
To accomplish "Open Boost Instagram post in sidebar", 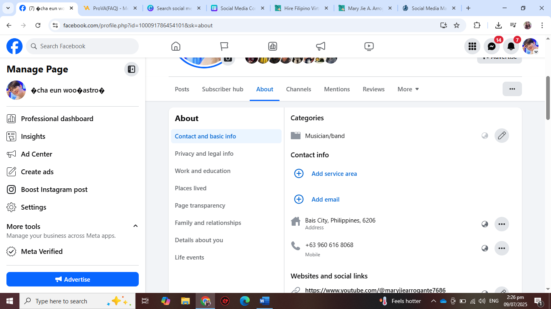I will pos(73,190).
